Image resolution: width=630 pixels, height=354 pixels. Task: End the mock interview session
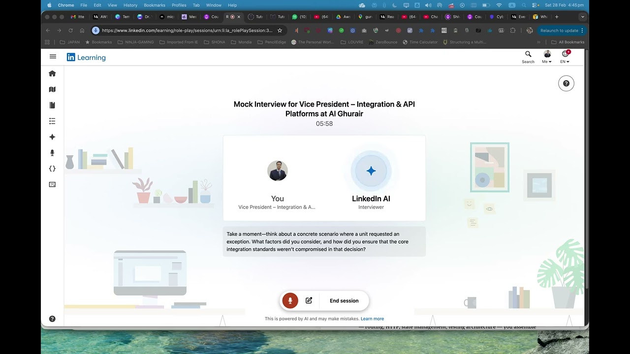click(x=344, y=301)
